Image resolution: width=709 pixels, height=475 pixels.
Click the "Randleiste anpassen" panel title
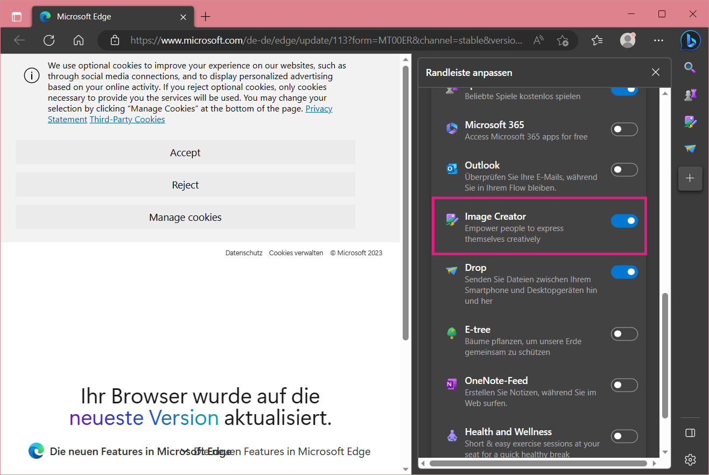point(469,72)
